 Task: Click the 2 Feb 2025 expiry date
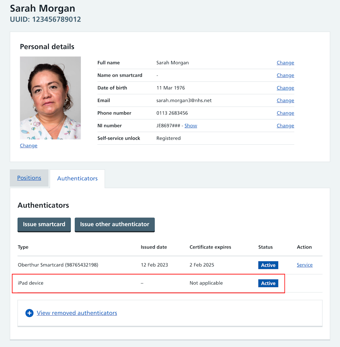pos(202,265)
